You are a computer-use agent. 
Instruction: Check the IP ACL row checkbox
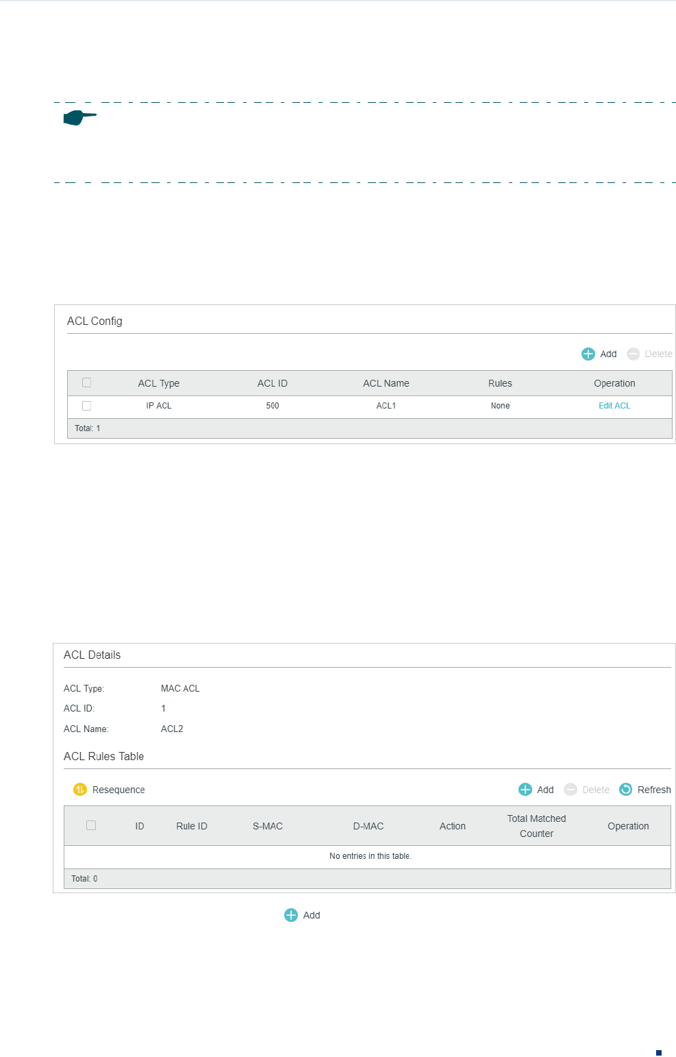[x=86, y=406]
